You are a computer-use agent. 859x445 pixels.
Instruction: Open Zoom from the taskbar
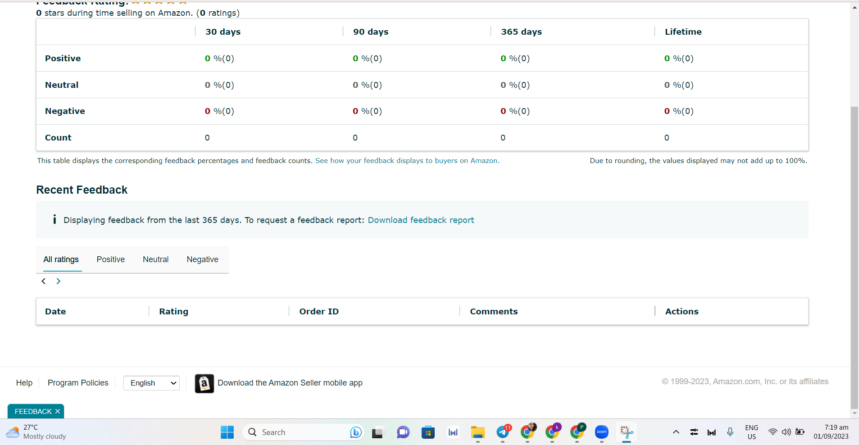(x=602, y=432)
